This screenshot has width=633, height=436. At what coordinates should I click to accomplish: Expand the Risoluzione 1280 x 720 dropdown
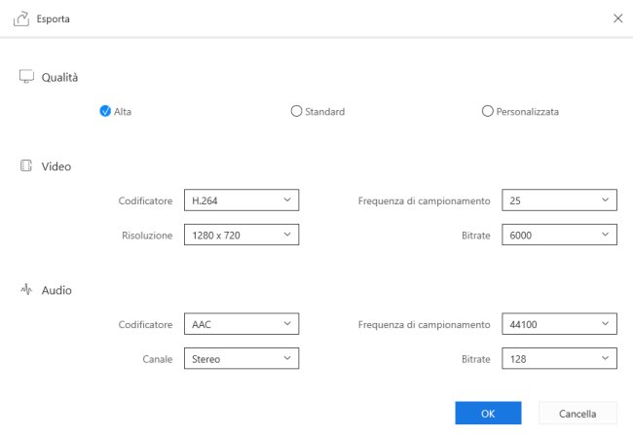coord(242,235)
